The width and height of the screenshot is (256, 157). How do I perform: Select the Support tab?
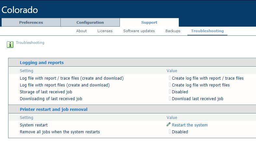click(149, 22)
